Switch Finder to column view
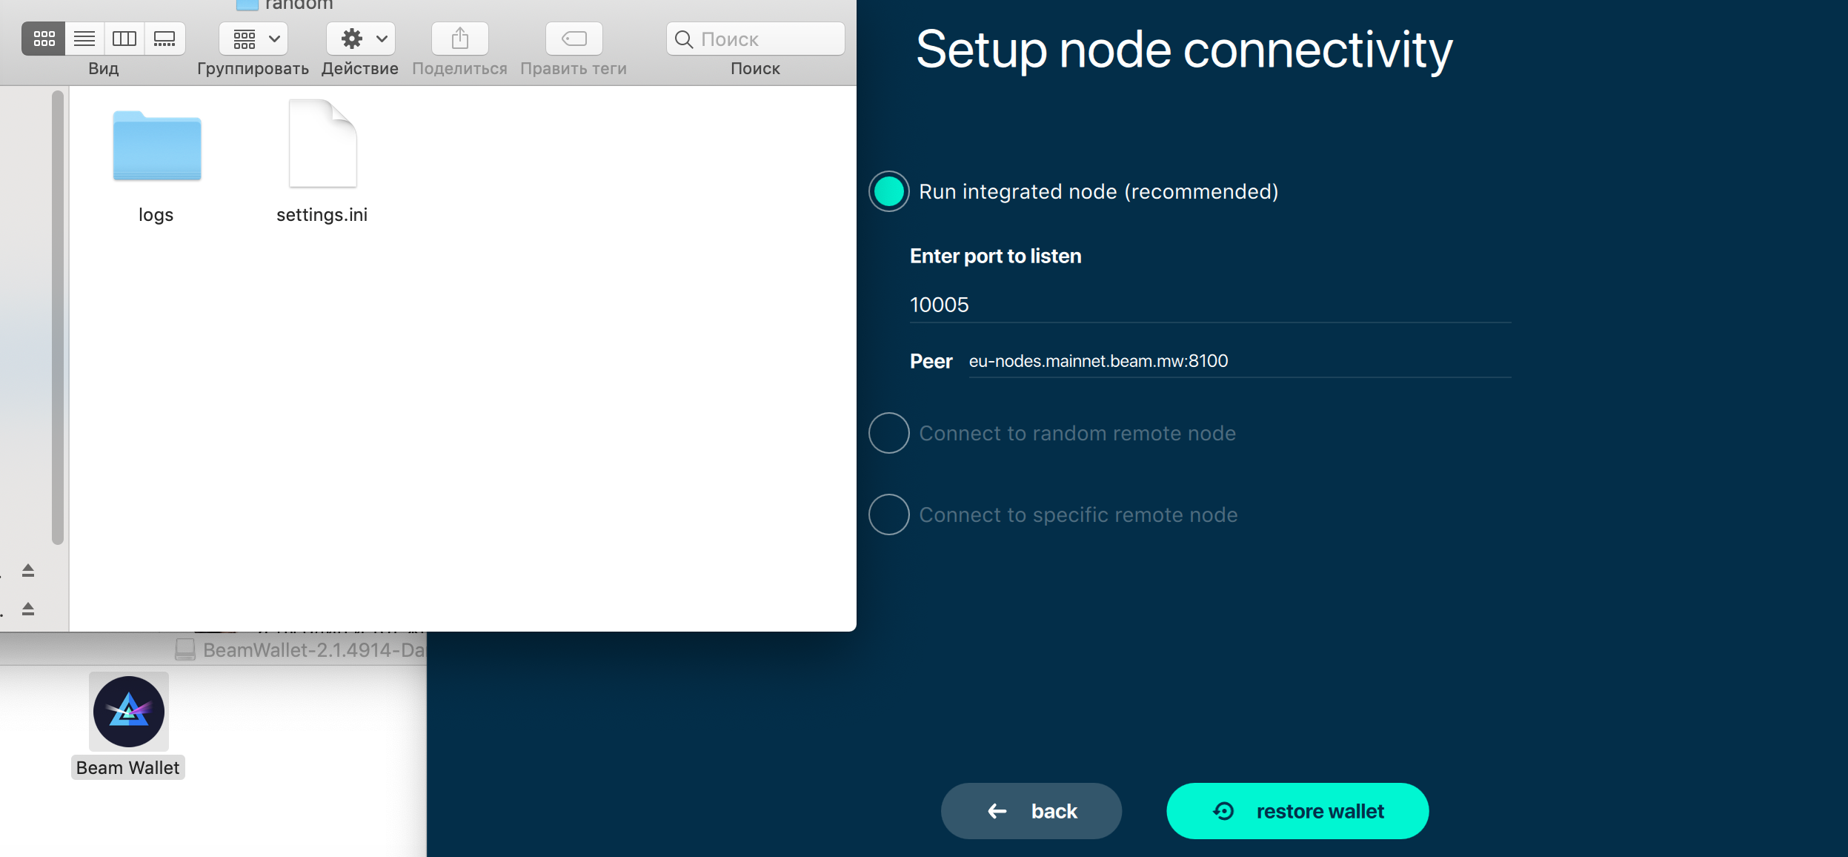Screen dimensions: 1848x857 pyautogui.click(x=124, y=39)
